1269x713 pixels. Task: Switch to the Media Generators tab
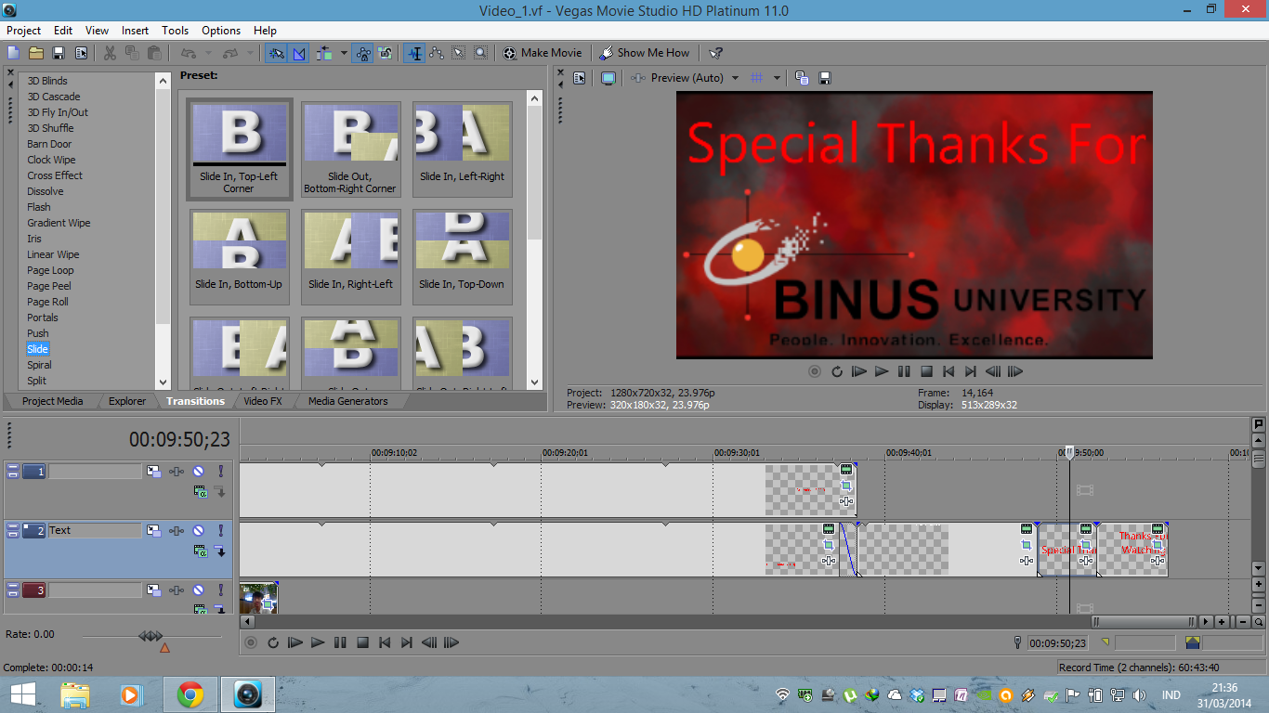click(x=347, y=401)
